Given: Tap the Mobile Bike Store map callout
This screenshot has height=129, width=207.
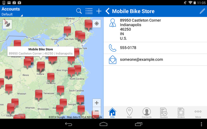Looking at the screenshot, I should (x=41, y=51).
